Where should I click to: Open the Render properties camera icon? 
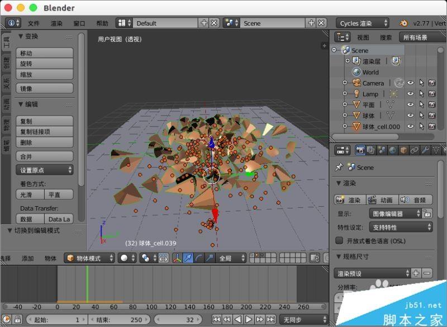coord(360,150)
